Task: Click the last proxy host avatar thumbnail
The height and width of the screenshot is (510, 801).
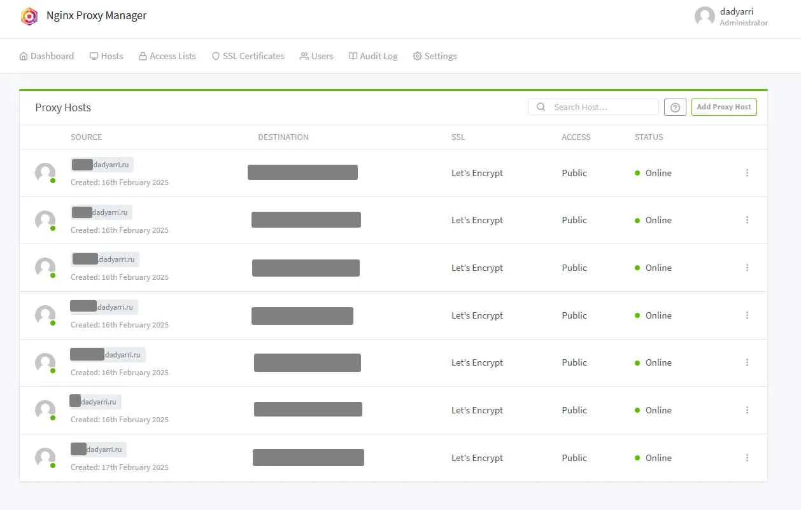Action: [x=45, y=457]
